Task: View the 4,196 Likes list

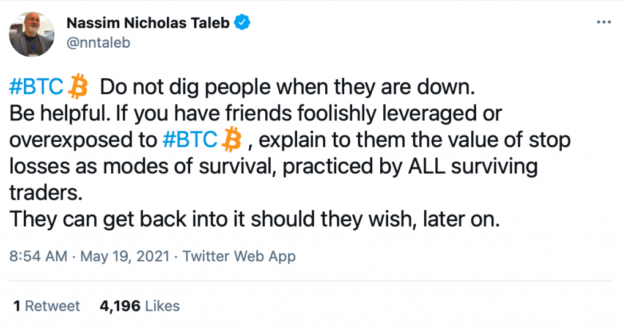Action: click(139, 306)
